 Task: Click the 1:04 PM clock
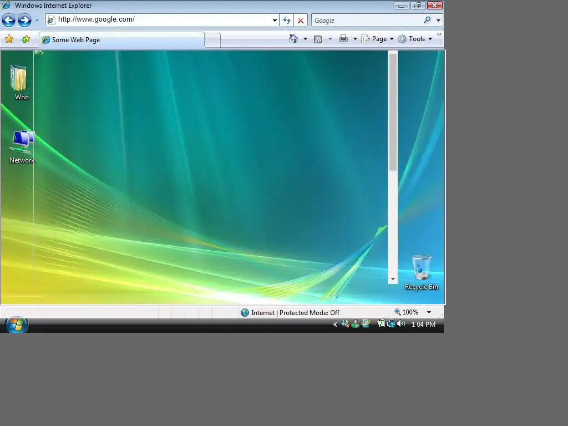click(423, 324)
